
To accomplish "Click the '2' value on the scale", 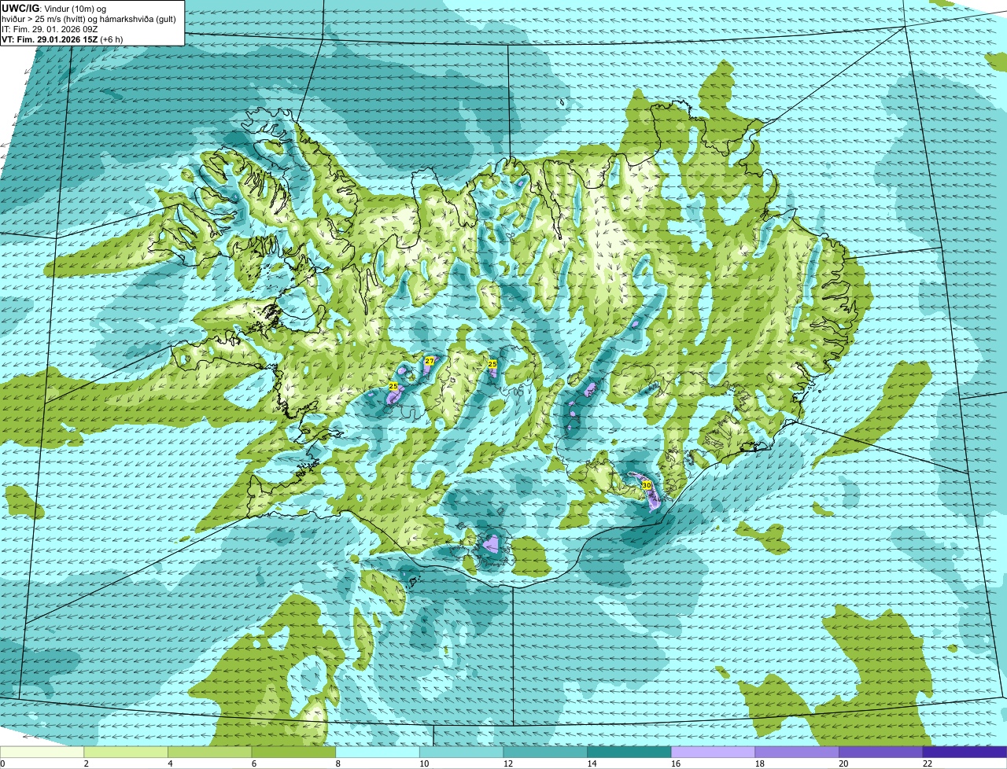I will coord(85,763).
